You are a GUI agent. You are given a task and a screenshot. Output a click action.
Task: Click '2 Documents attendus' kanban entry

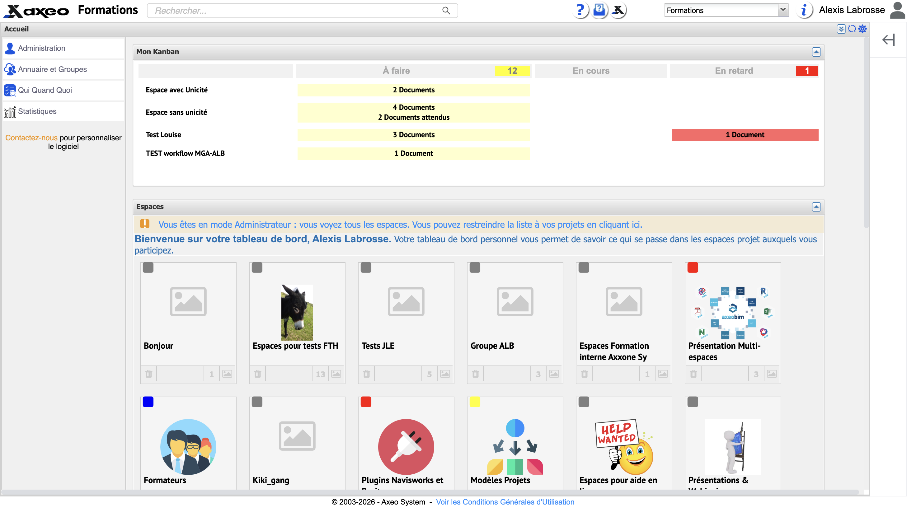[x=413, y=117]
